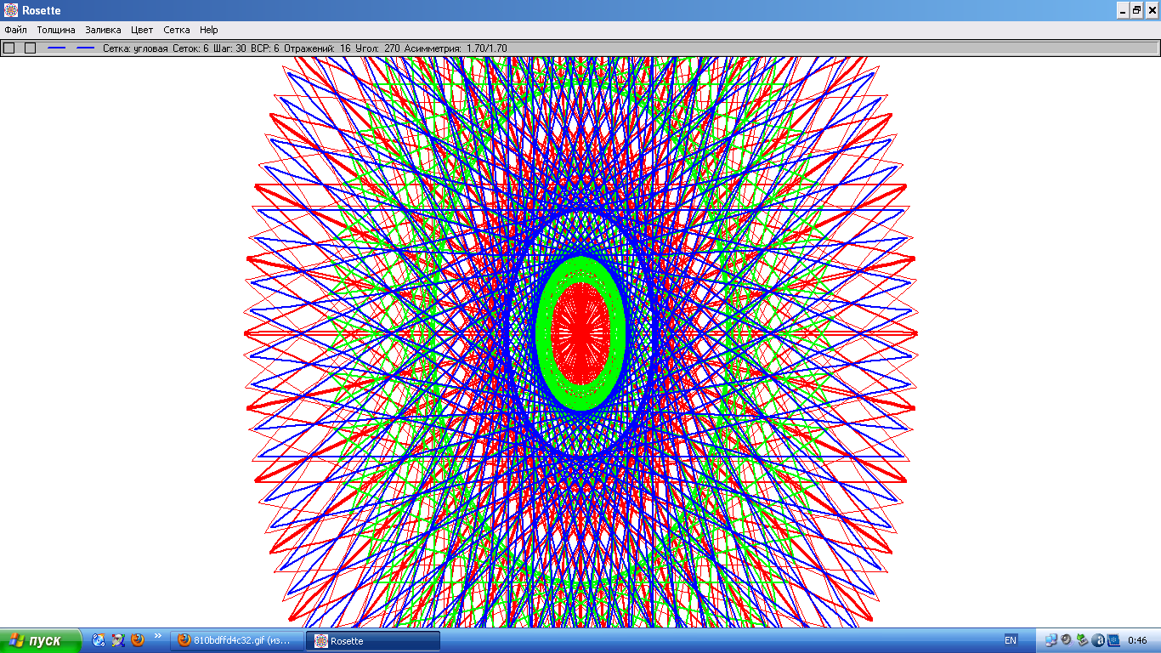Click the first blue line sample
This screenshot has width=1161, height=653.
point(57,48)
